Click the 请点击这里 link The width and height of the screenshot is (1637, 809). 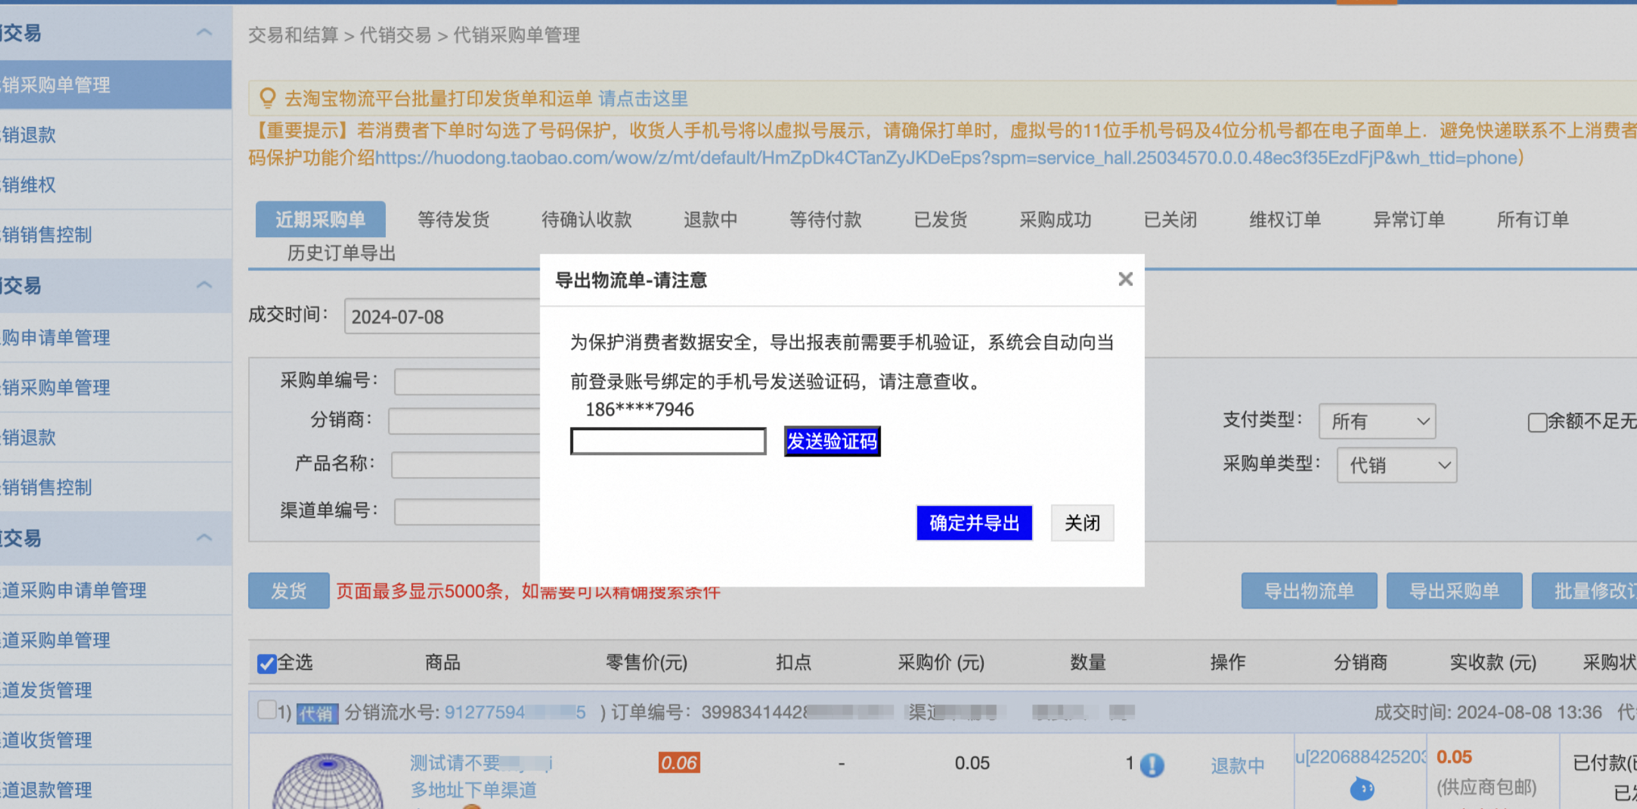click(x=643, y=99)
